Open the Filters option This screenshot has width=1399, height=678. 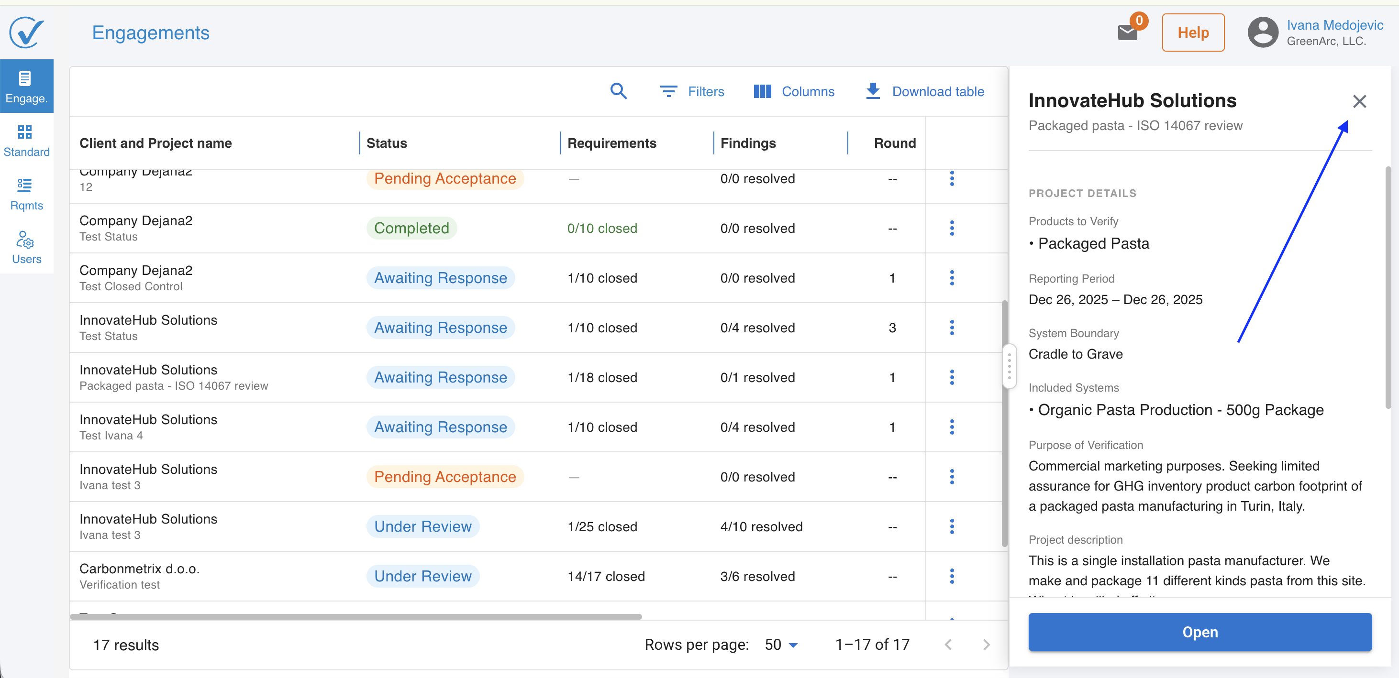[692, 91]
